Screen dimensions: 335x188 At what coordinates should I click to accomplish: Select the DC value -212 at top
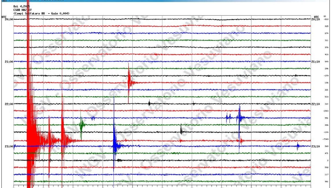(x=326, y=19)
